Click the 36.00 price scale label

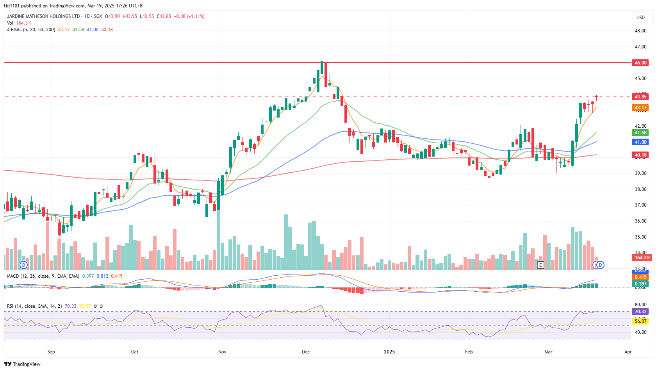[x=641, y=221]
